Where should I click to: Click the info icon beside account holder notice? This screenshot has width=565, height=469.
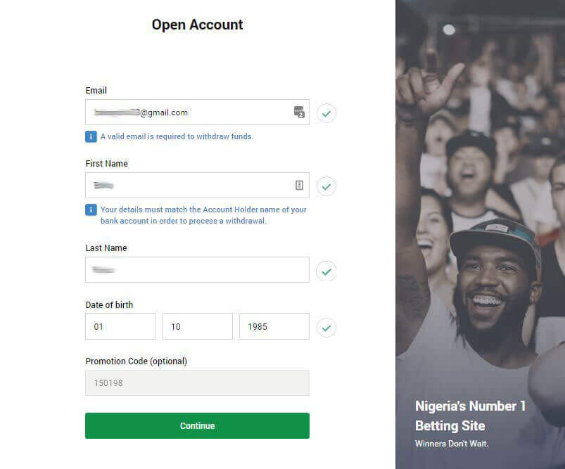pyautogui.click(x=91, y=210)
